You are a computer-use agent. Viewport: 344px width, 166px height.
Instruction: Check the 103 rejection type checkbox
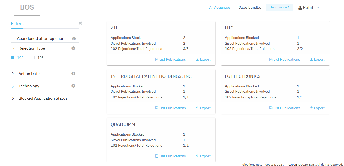click(x=33, y=58)
